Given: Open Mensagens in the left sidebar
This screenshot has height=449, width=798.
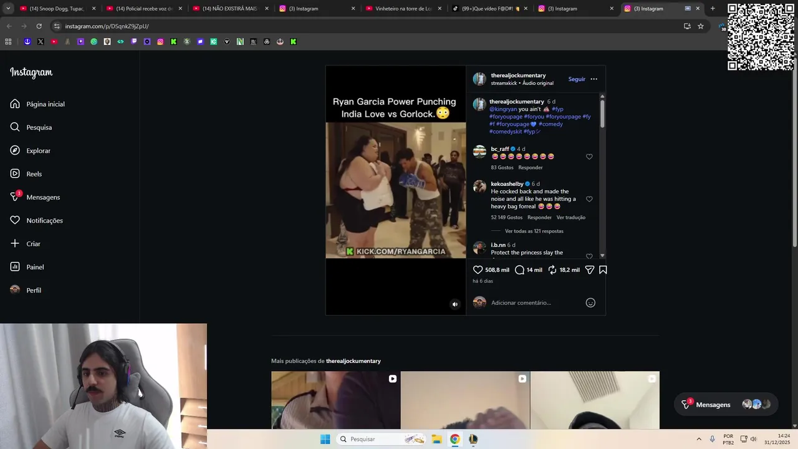Looking at the screenshot, I should click(35, 197).
